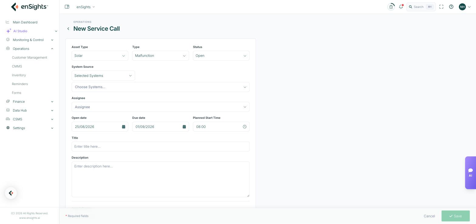Click the Cancel button
The image size is (476, 224).
429,216
